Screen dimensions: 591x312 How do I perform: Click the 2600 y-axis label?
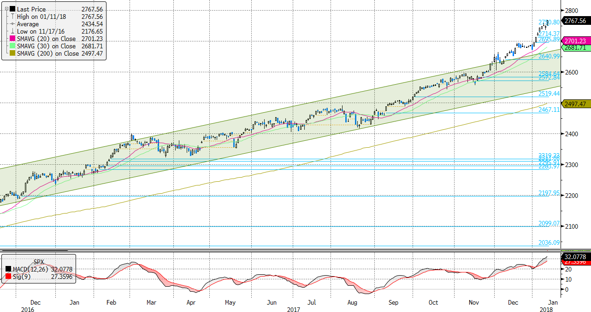[x=571, y=72]
